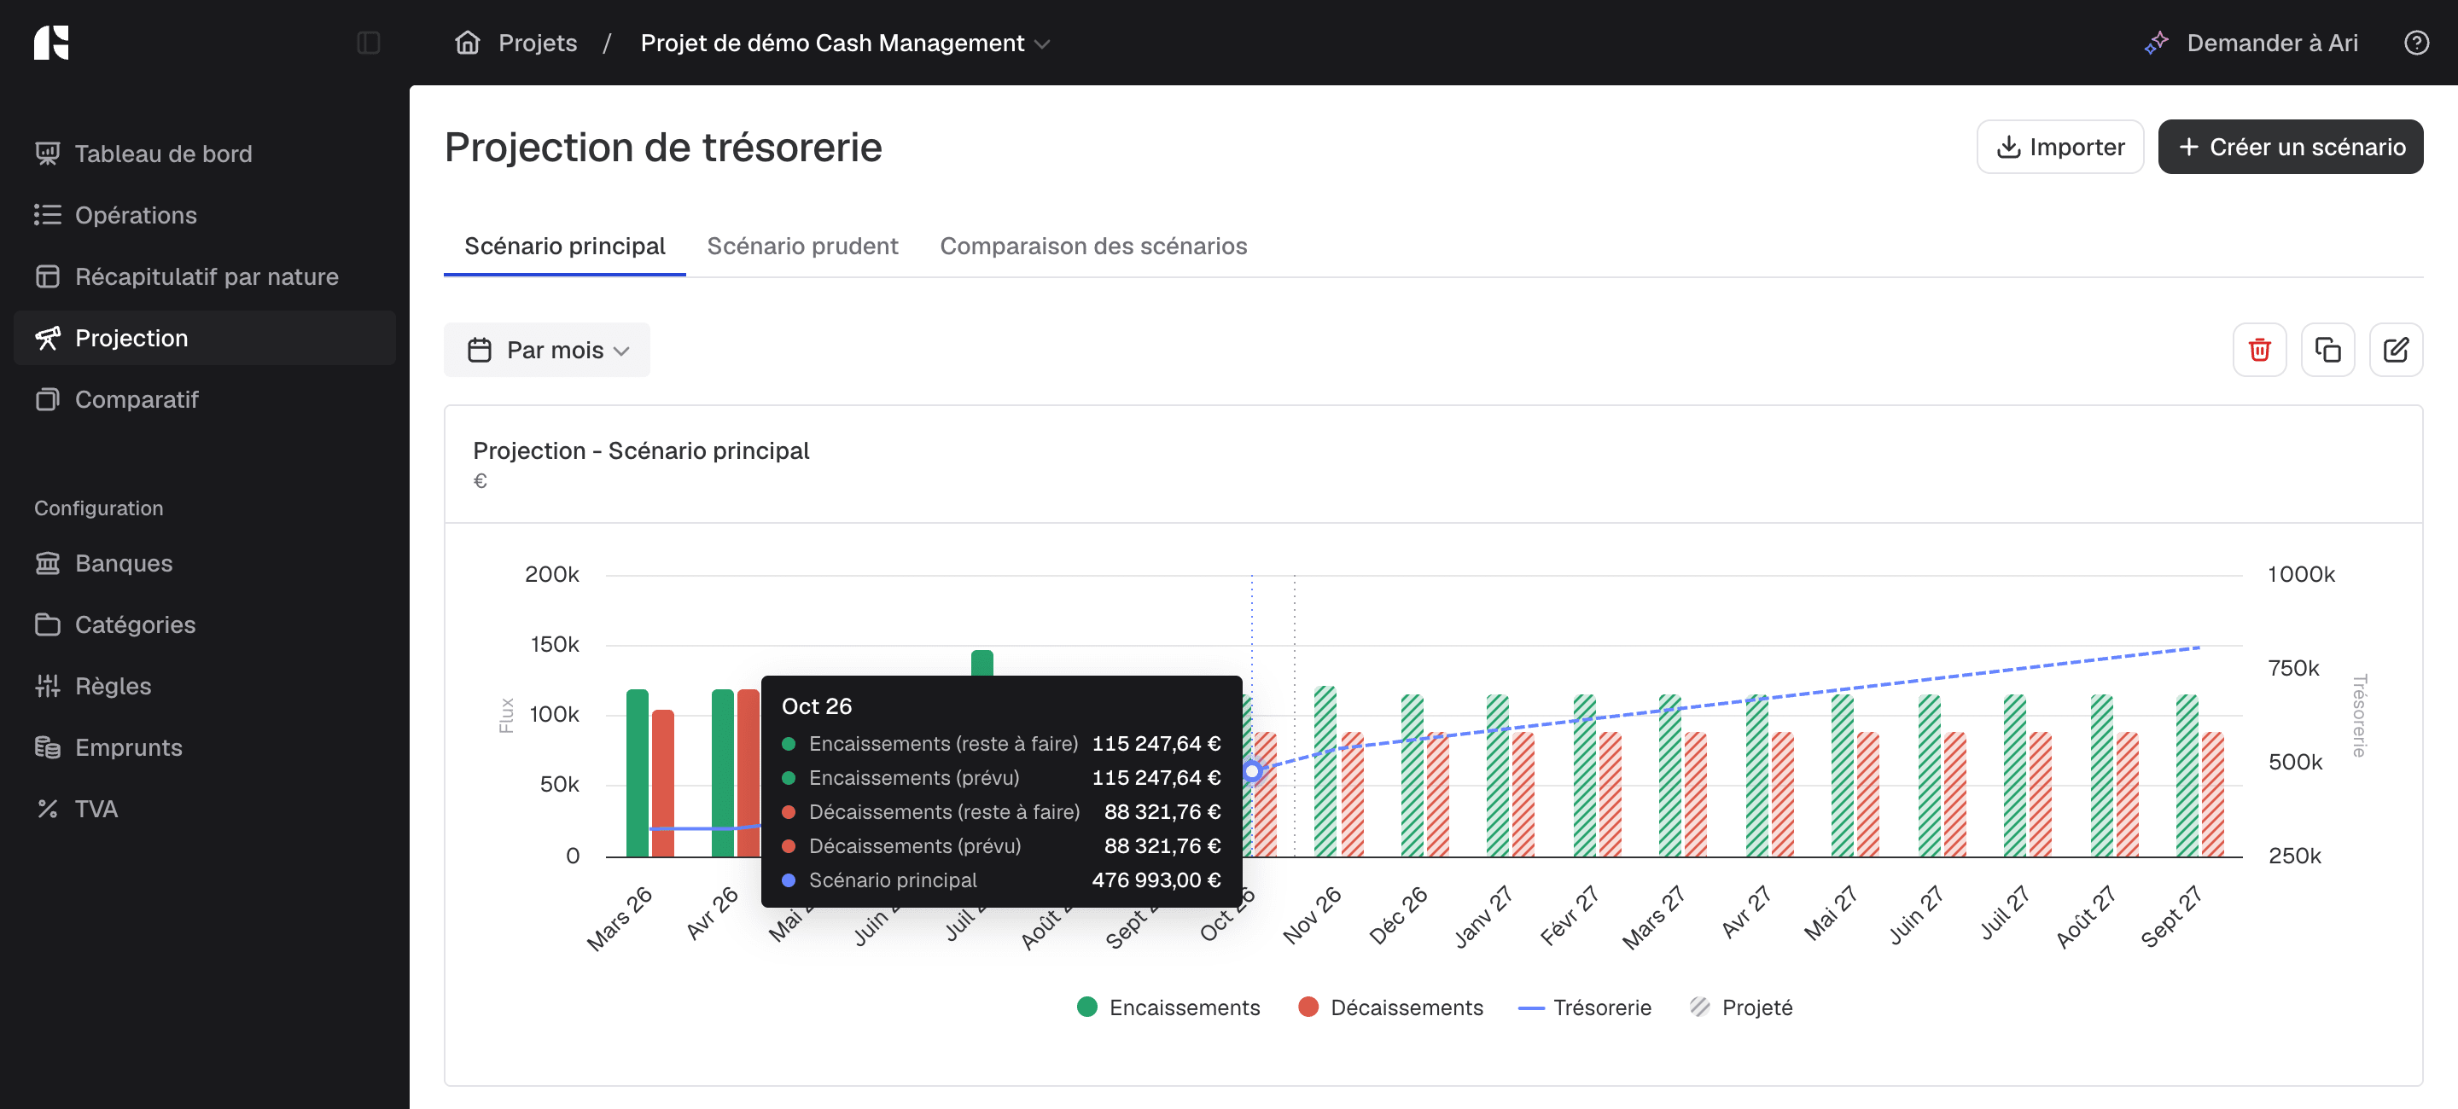This screenshot has width=2458, height=1109.
Task: Open Comparaison des scénarios tab
Action: pos(1093,247)
